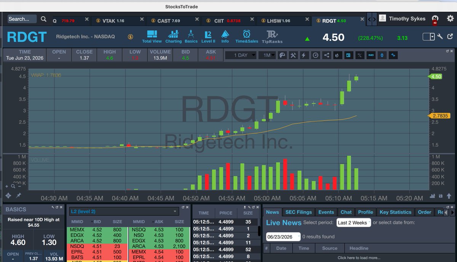The width and height of the screenshot is (457, 262).
Task: Open the Key Statistics tab
Action: 396,212
